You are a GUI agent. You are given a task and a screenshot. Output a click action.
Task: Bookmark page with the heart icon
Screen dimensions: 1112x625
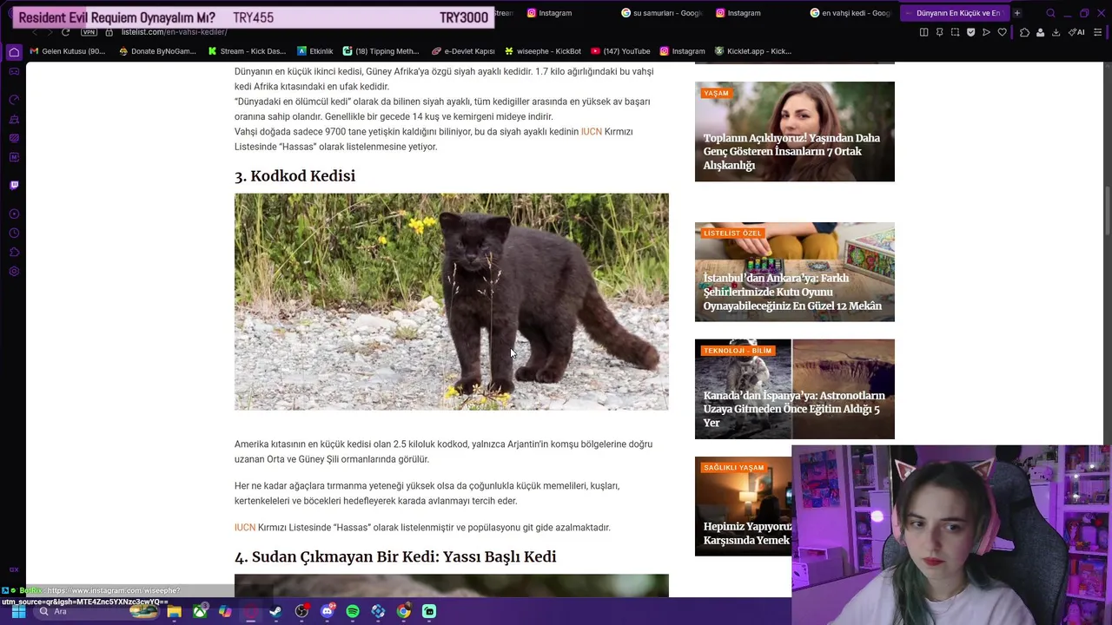pyautogui.click(x=1002, y=32)
